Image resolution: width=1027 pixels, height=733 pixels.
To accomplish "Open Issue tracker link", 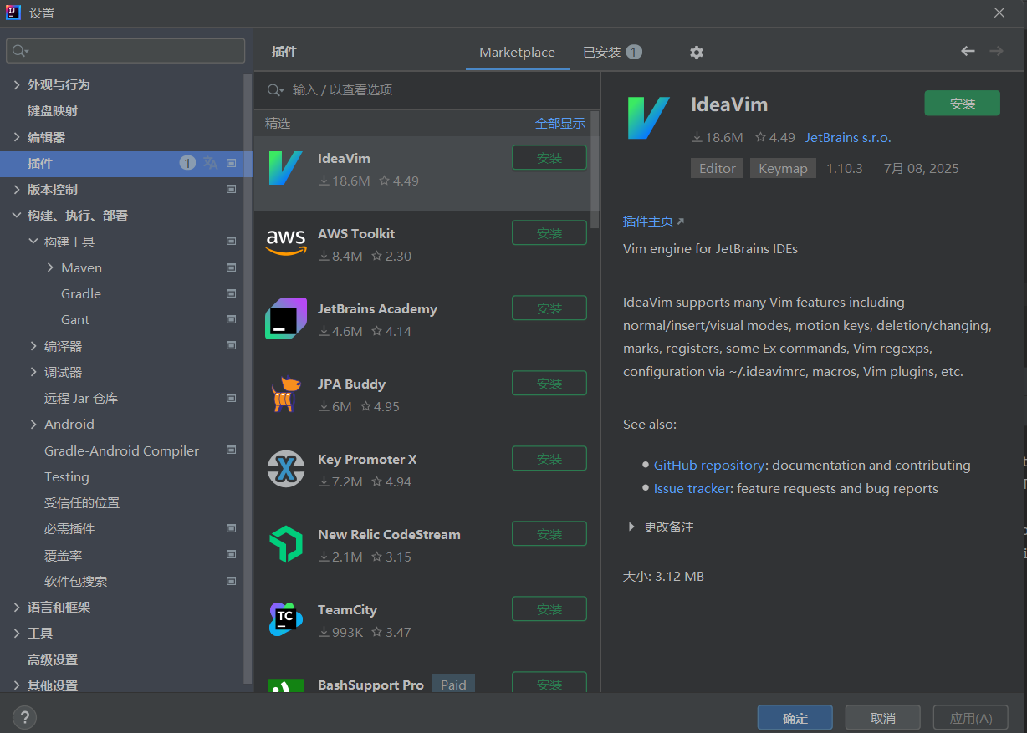I will click(x=692, y=488).
